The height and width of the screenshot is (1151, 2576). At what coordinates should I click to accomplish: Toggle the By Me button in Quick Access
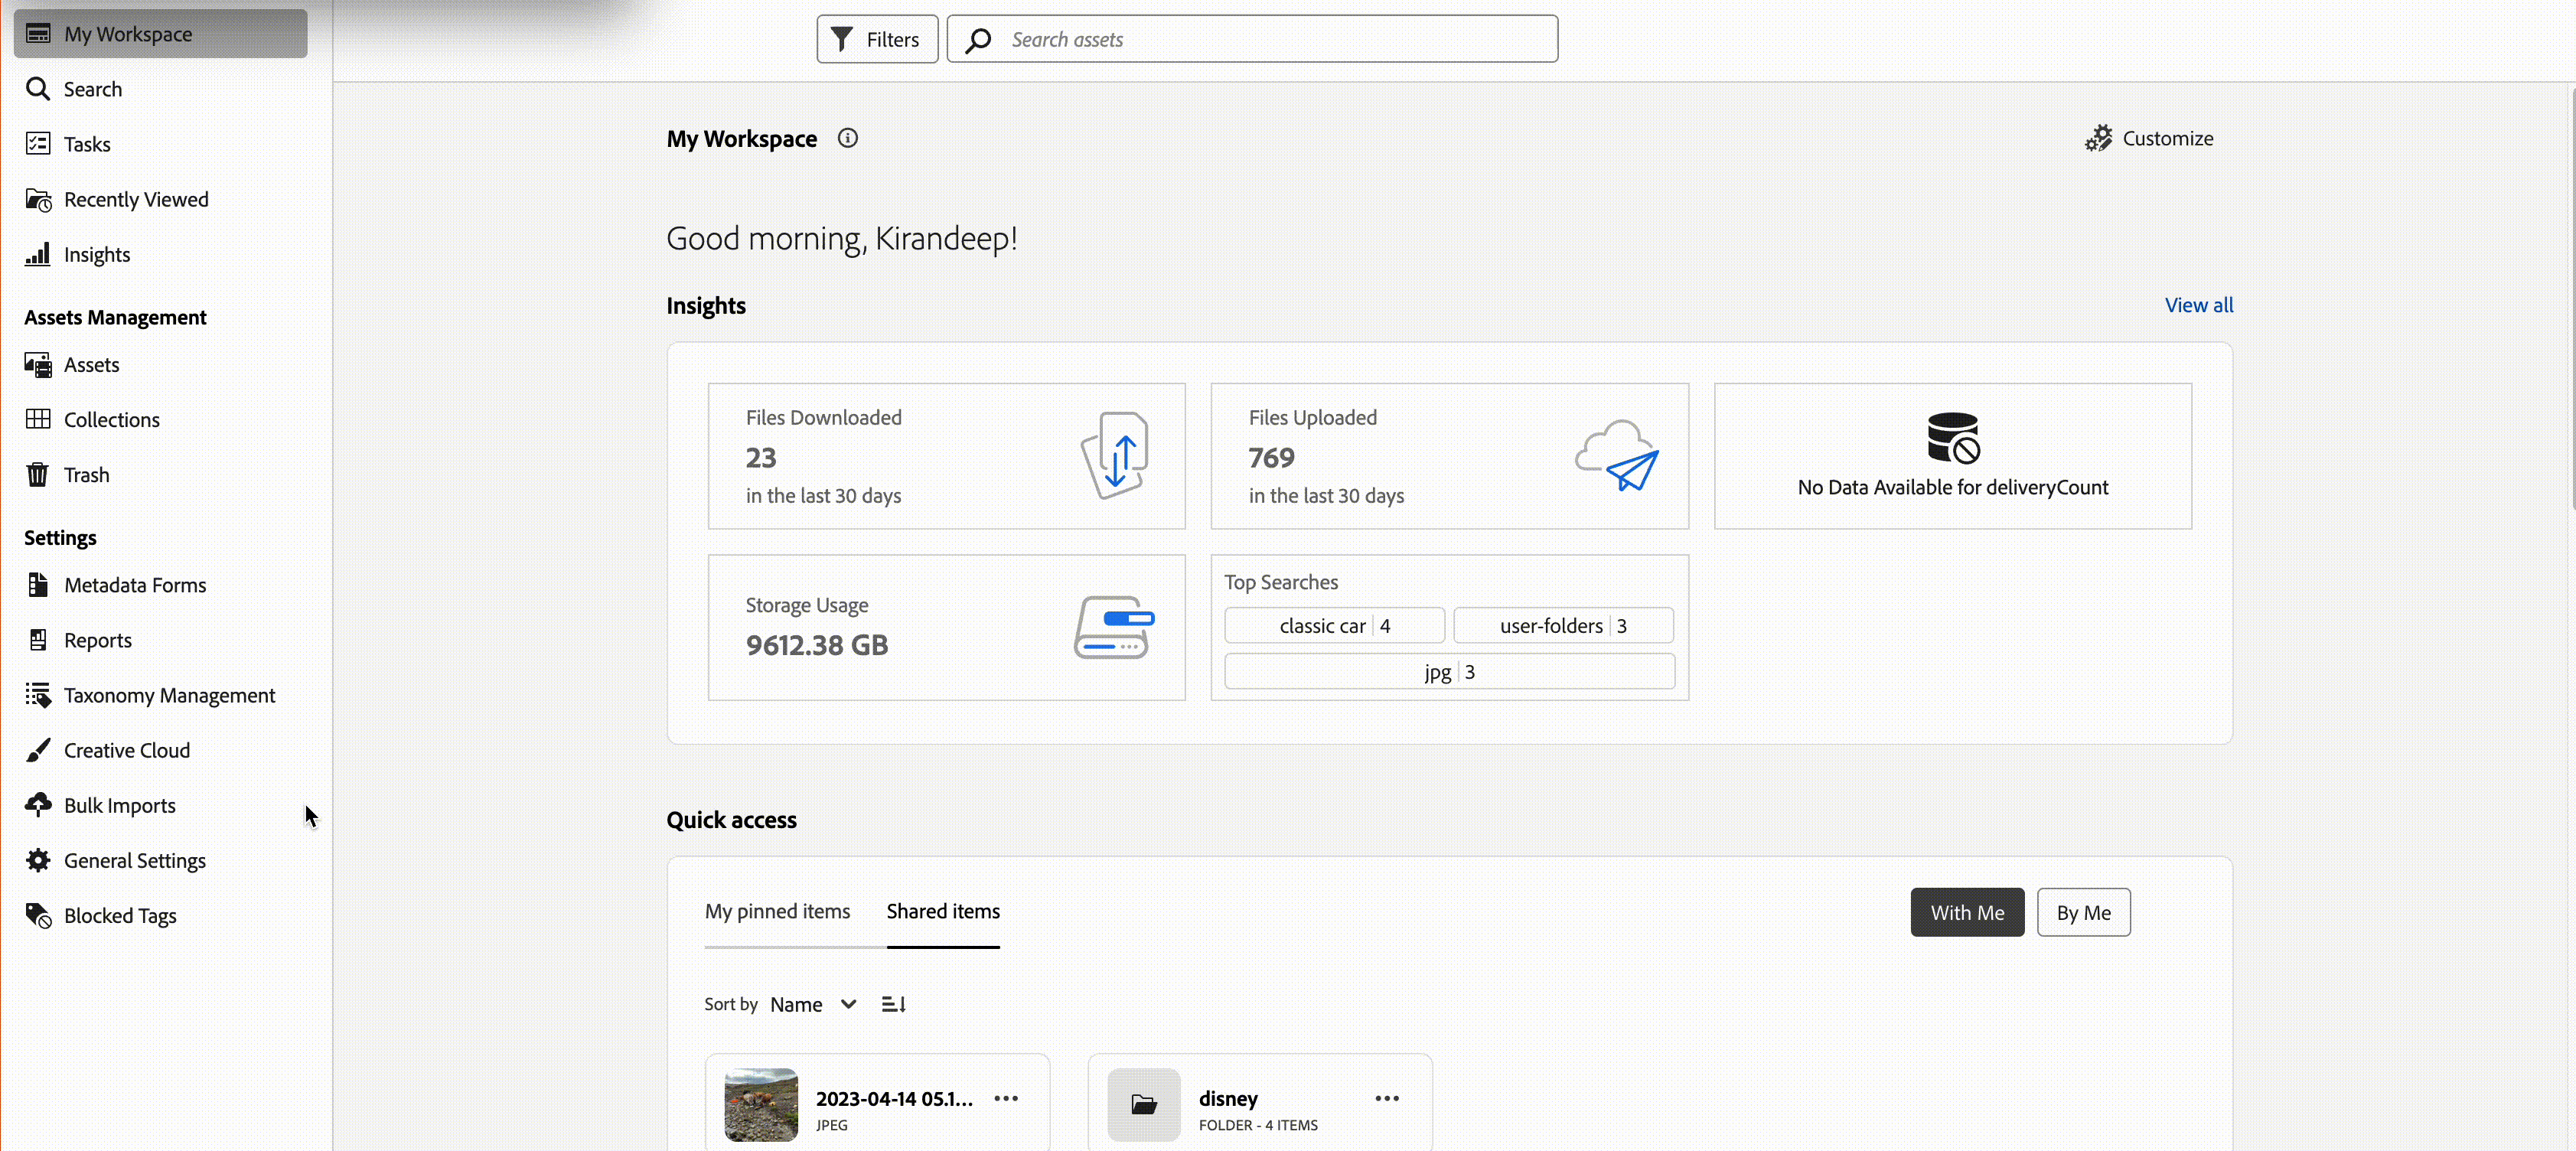click(2083, 911)
